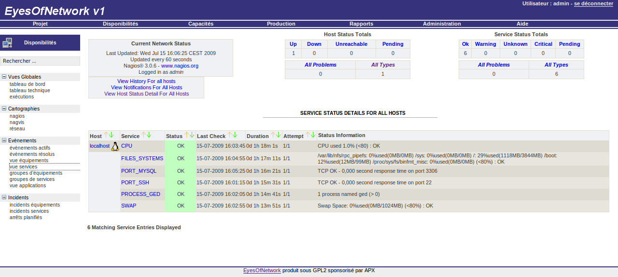Open the Capacités menu

201,24
